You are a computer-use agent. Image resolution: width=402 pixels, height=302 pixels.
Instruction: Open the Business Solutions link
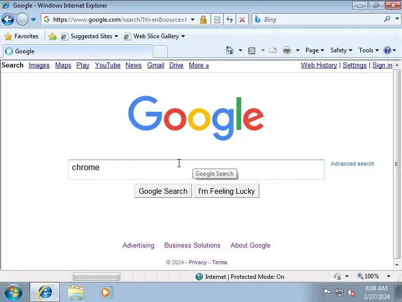(192, 245)
